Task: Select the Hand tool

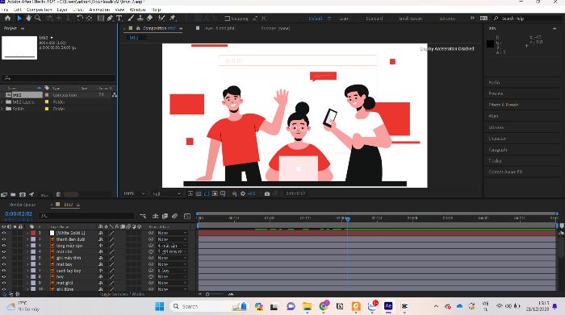Action: pos(28,18)
